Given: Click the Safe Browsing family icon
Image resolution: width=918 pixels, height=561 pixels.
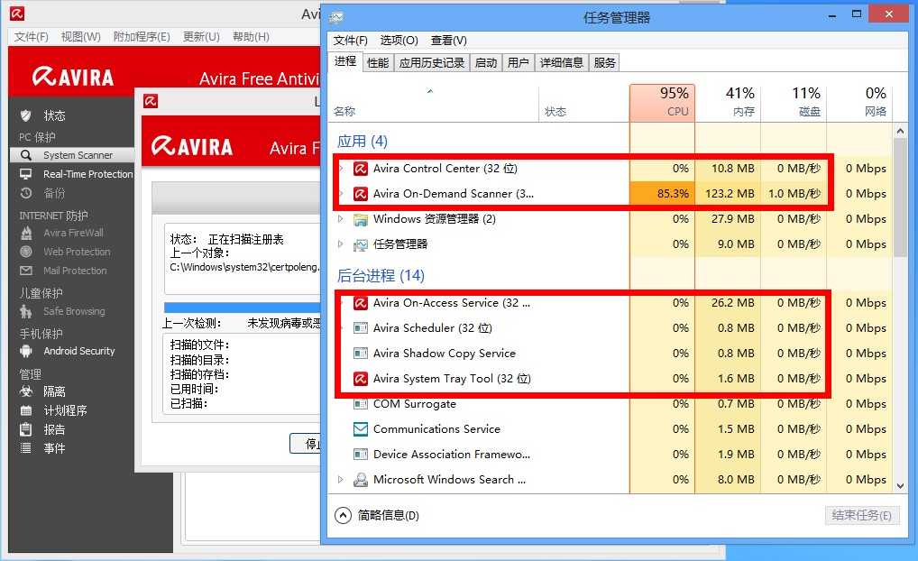Looking at the screenshot, I should (x=26, y=311).
